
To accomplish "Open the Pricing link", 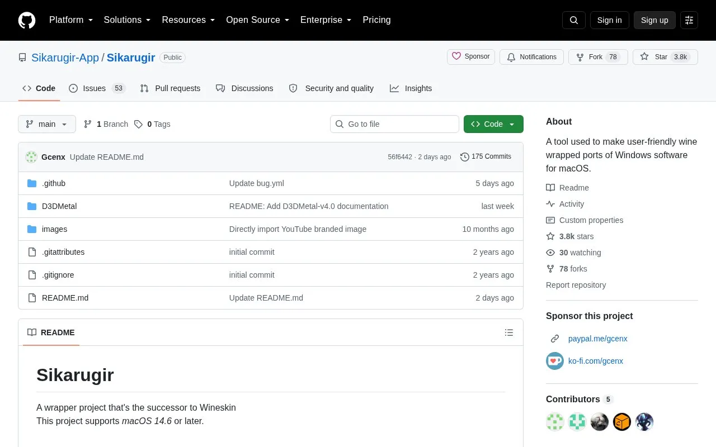I will [x=376, y=20].
